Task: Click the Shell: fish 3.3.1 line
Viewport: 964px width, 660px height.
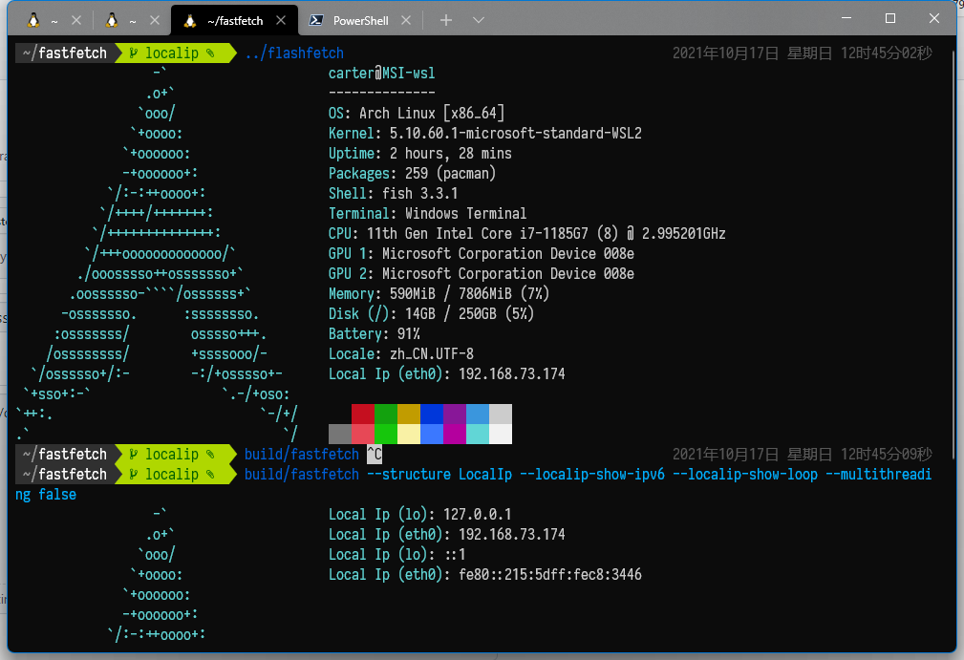Action: tap(393, 194)
